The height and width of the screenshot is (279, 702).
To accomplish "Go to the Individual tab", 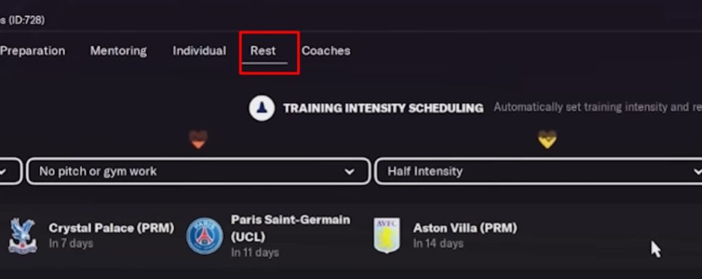I will tap(199, 51).
